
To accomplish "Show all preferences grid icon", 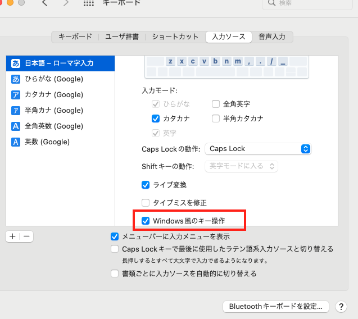I will click(x=89, y=3).
